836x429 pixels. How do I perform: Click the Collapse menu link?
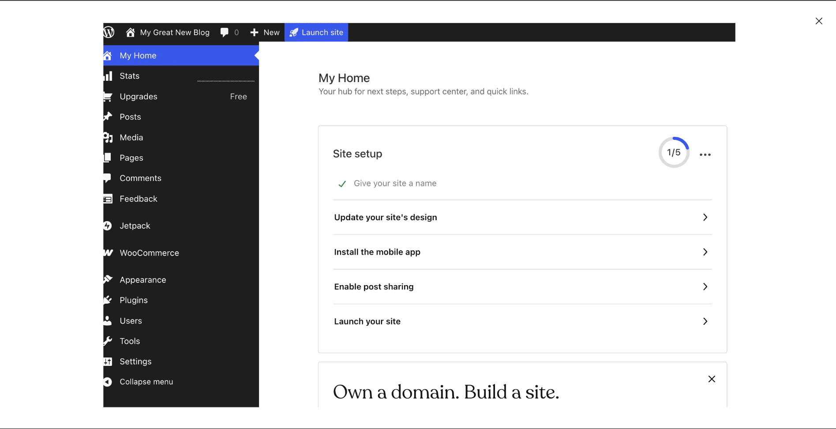click(146, 382)
